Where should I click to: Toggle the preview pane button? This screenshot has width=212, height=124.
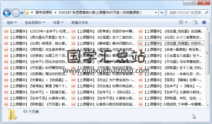tap(195, 22)
